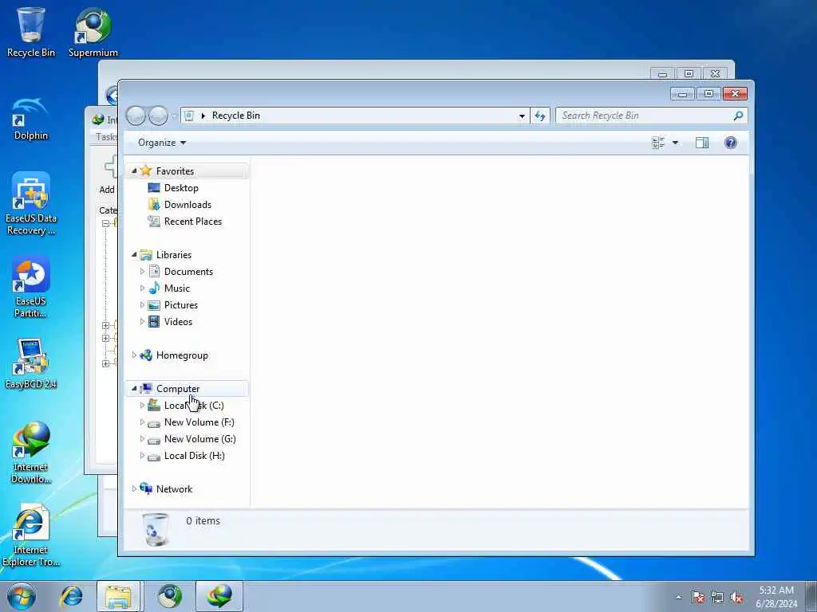The width and height of the screenshot is (817, 612).
Task: Select Homegroup in navigation pane
Action: point(182,355)
